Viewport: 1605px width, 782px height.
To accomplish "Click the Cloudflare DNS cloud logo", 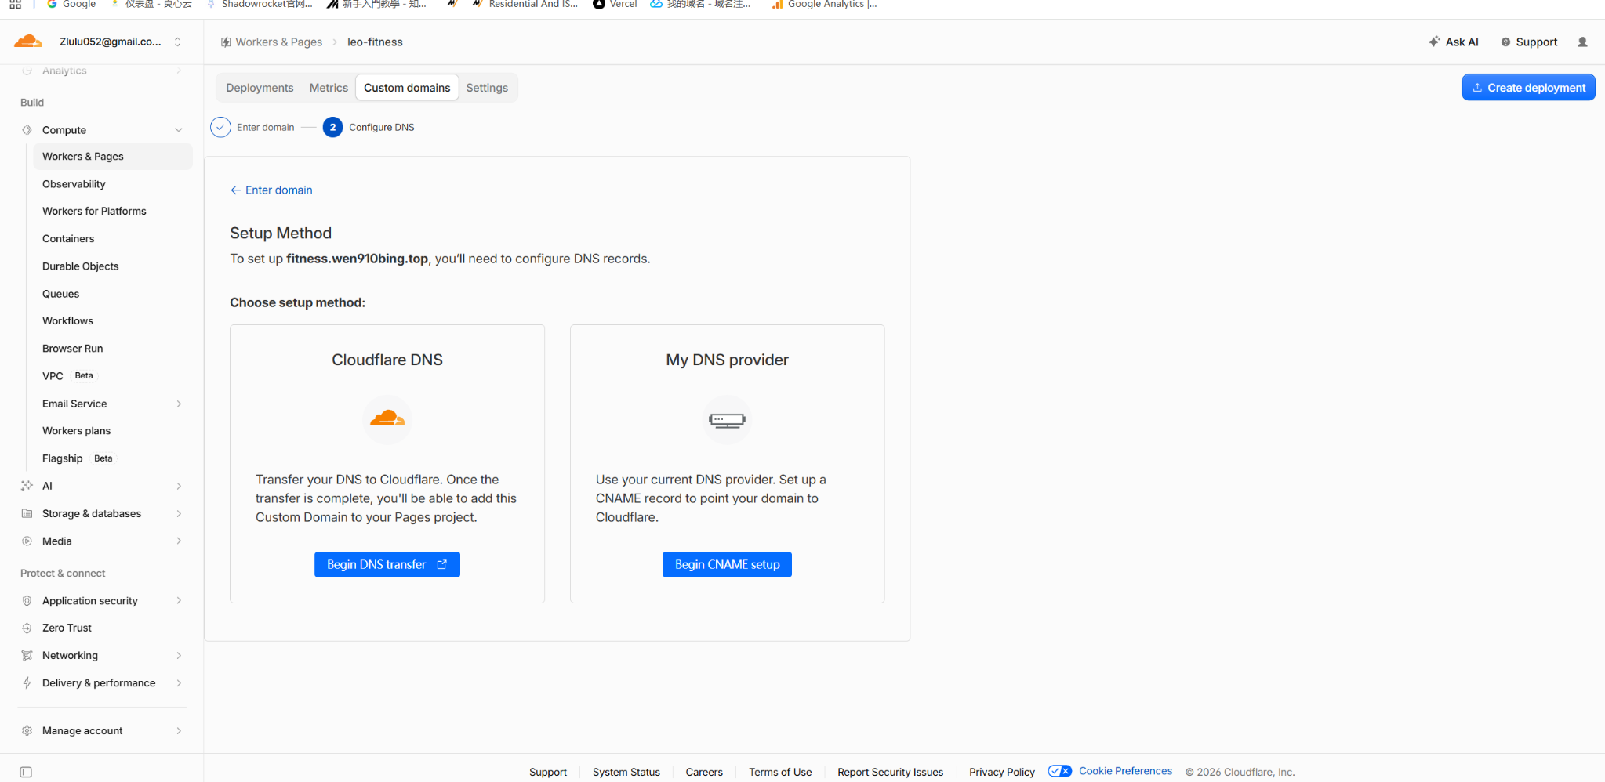I will tap(387, 419).
